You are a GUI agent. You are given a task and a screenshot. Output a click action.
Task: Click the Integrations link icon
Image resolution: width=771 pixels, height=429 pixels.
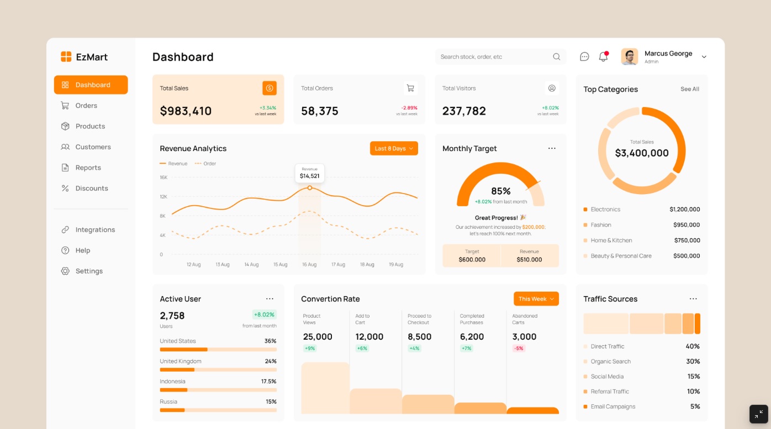(66, 229)
